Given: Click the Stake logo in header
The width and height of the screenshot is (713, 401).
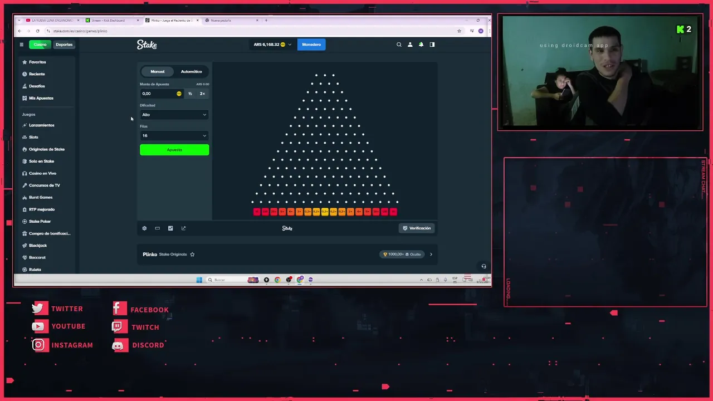Looking at the screenshot, I should (147, 45).
